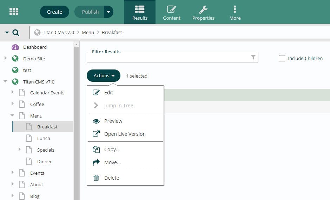Select Open Live Version menu entry
The width and height of the screenshot is (330, 200).
point(125,134)
